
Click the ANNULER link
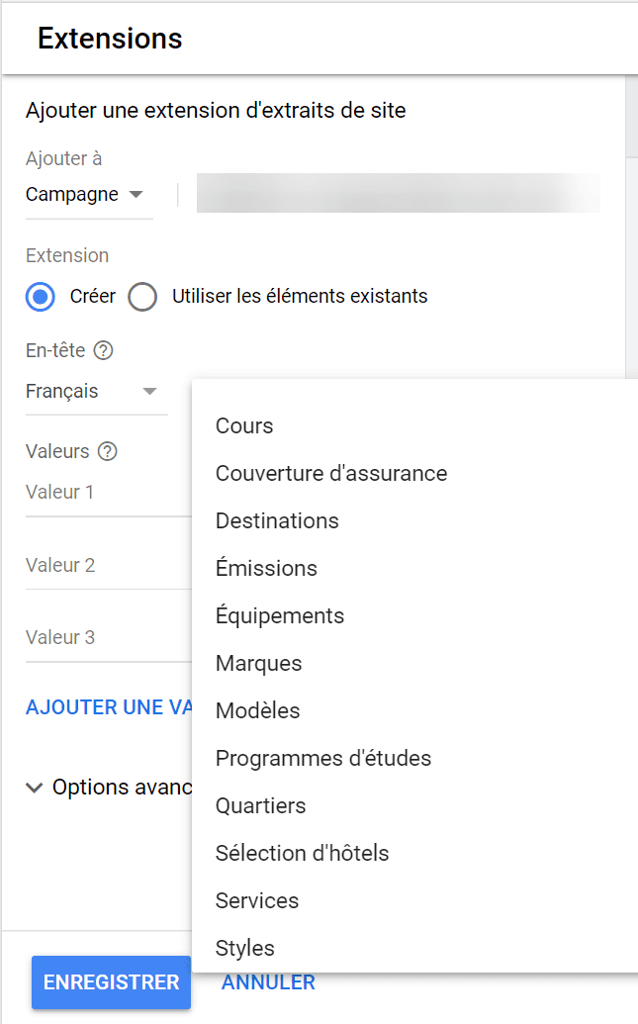268,982
